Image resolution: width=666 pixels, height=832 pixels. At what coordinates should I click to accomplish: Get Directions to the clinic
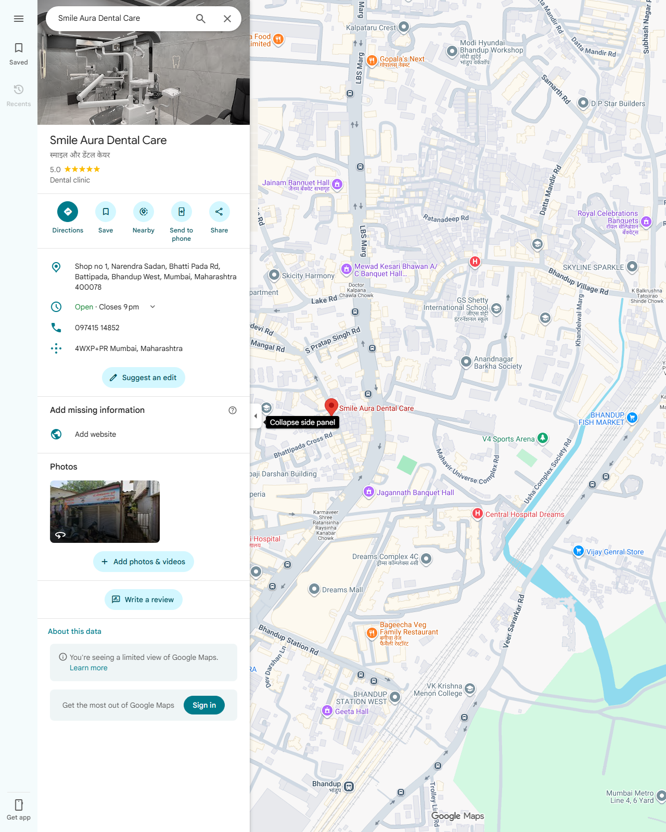[x=68, y=217]
